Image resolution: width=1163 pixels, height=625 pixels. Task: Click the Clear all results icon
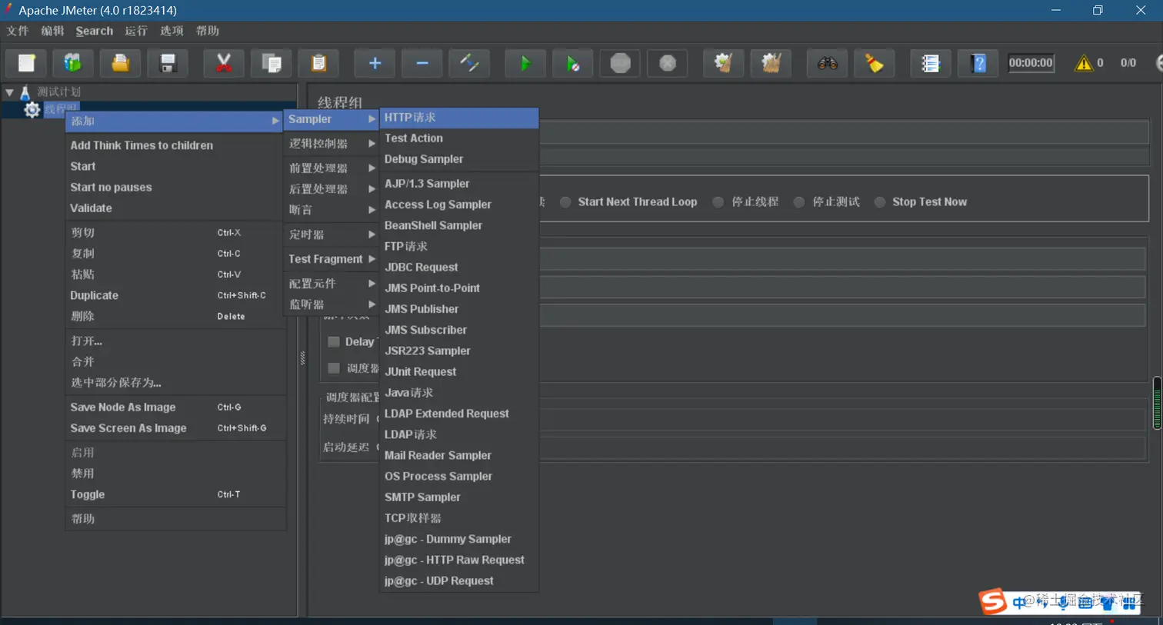771,63
